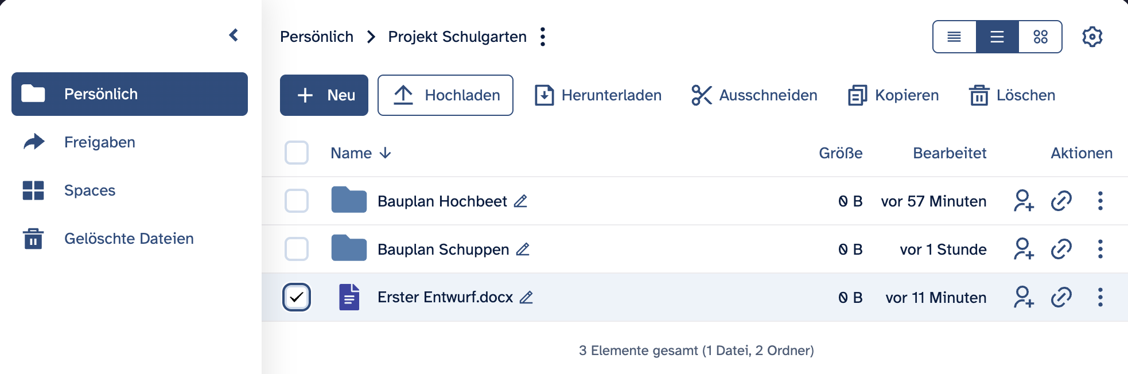This screenshot has height=374, width=1128.
Task: Open the settings gear icon
Action: coord(1092,37)
